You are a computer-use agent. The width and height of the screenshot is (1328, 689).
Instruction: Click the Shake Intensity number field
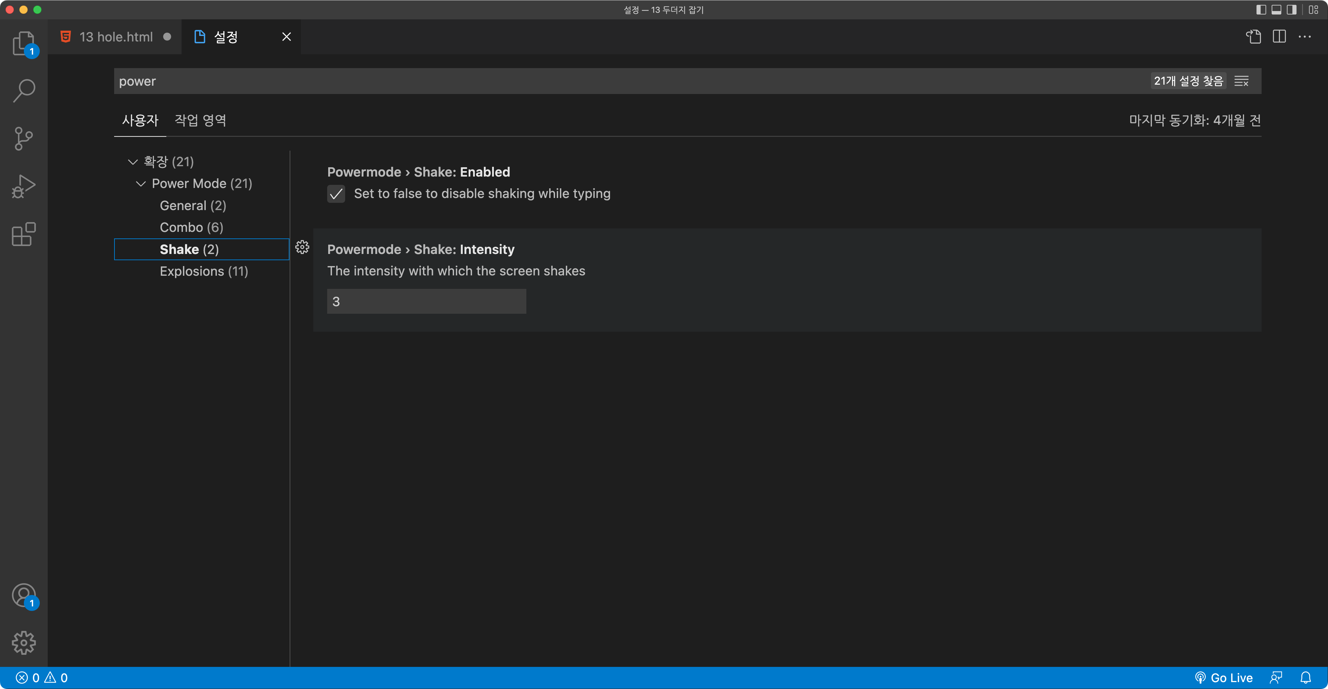(x=426, y=301)
